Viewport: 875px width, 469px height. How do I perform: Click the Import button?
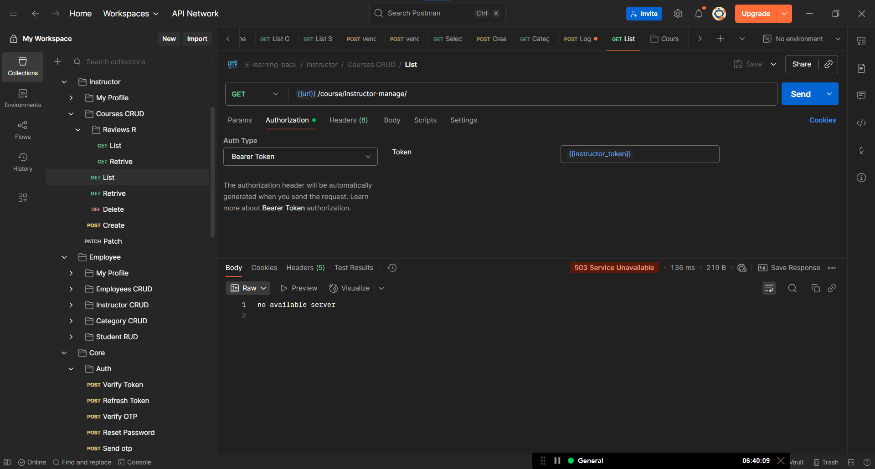[x=197, y=39]
